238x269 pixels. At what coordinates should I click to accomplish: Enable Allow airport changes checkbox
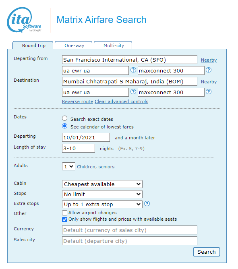(64, 213)
